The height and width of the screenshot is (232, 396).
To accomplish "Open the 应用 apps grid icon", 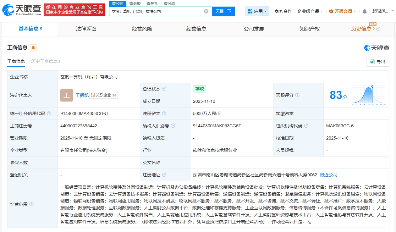I will coord(250,11).
